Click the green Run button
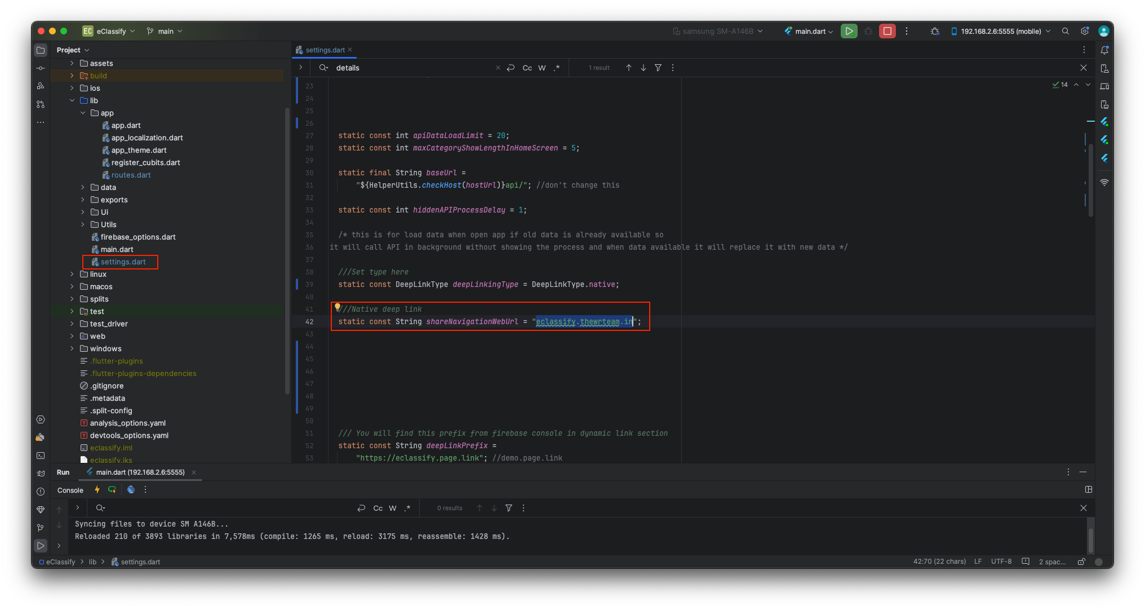Image resolution: width=1145 pixels, height=610 pixels. 849,31
